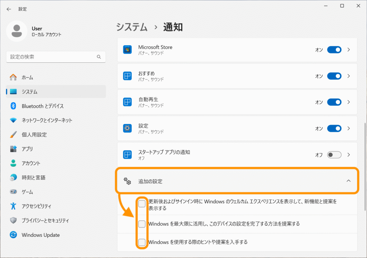Viewport: 367px width, 258px height.
Task: Click the Microsoft Store app icon
Action: pos(127,50)
